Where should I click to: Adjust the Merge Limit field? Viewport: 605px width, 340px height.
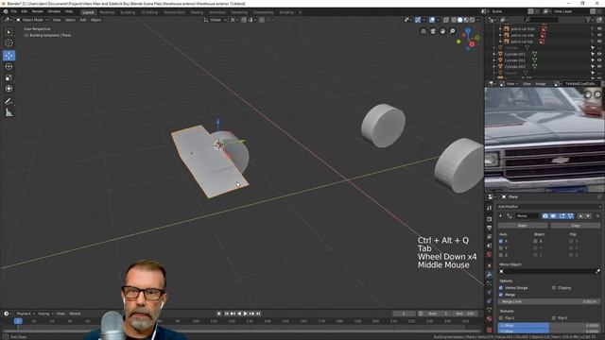point(549,302)
